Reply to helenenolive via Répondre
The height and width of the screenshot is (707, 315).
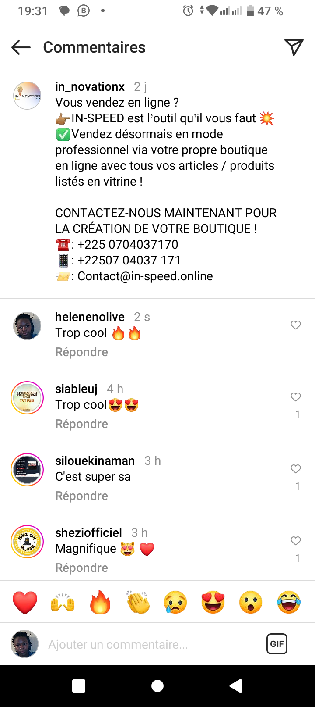(81, 352)
